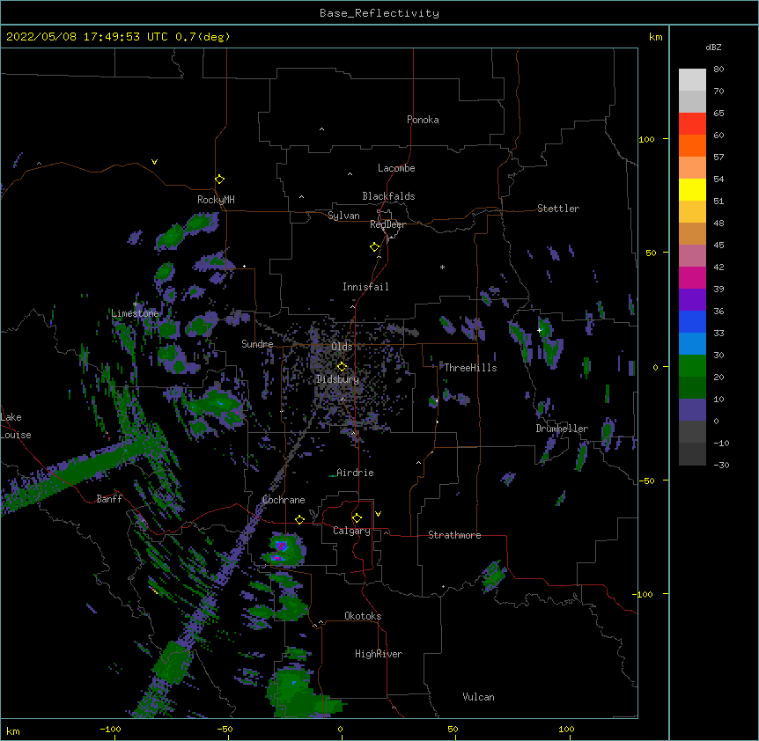This screenshot has width=759, height=741.
Task: Click the HighRiver label
Action: click(x=379, y=654)
